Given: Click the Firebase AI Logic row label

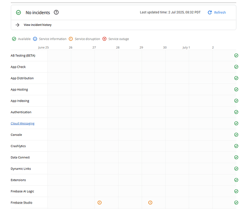Looking at the screenshot, I should coord(23,191).
